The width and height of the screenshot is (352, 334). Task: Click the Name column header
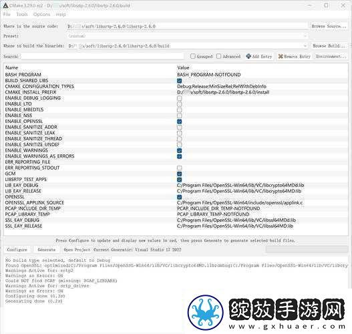[11, 67]
